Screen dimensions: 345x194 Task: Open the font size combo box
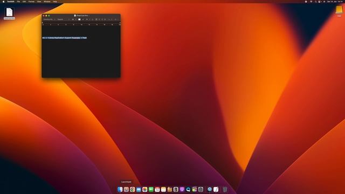coord(74,19)
